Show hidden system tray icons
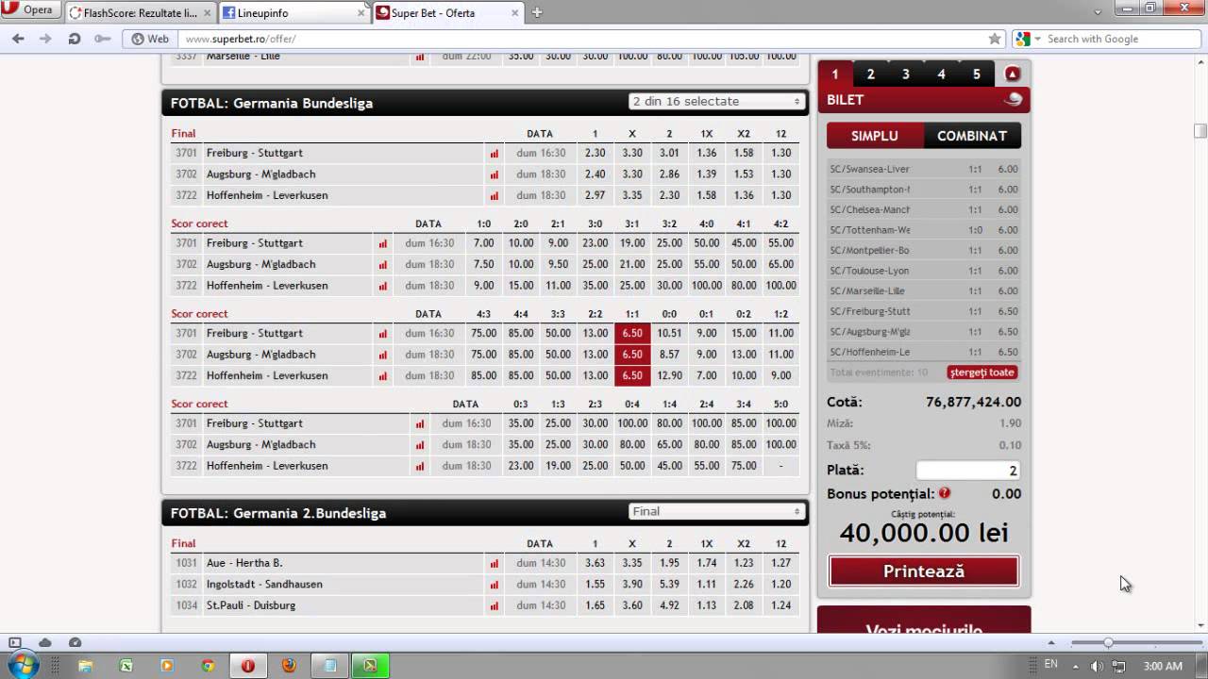The image size is (1208, 679). pyautogui.click(x=1075, y=666)
